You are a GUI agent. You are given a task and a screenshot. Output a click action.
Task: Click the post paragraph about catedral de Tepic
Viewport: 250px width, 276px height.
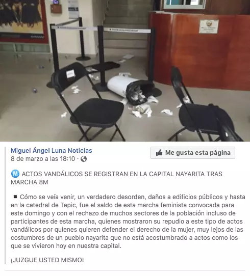(x=128, y=221)
